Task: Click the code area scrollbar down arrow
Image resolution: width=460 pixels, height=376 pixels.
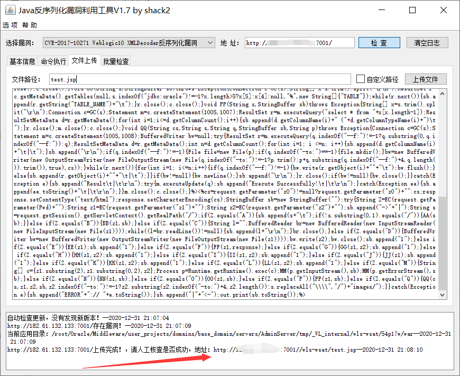Action: [443, 295]
